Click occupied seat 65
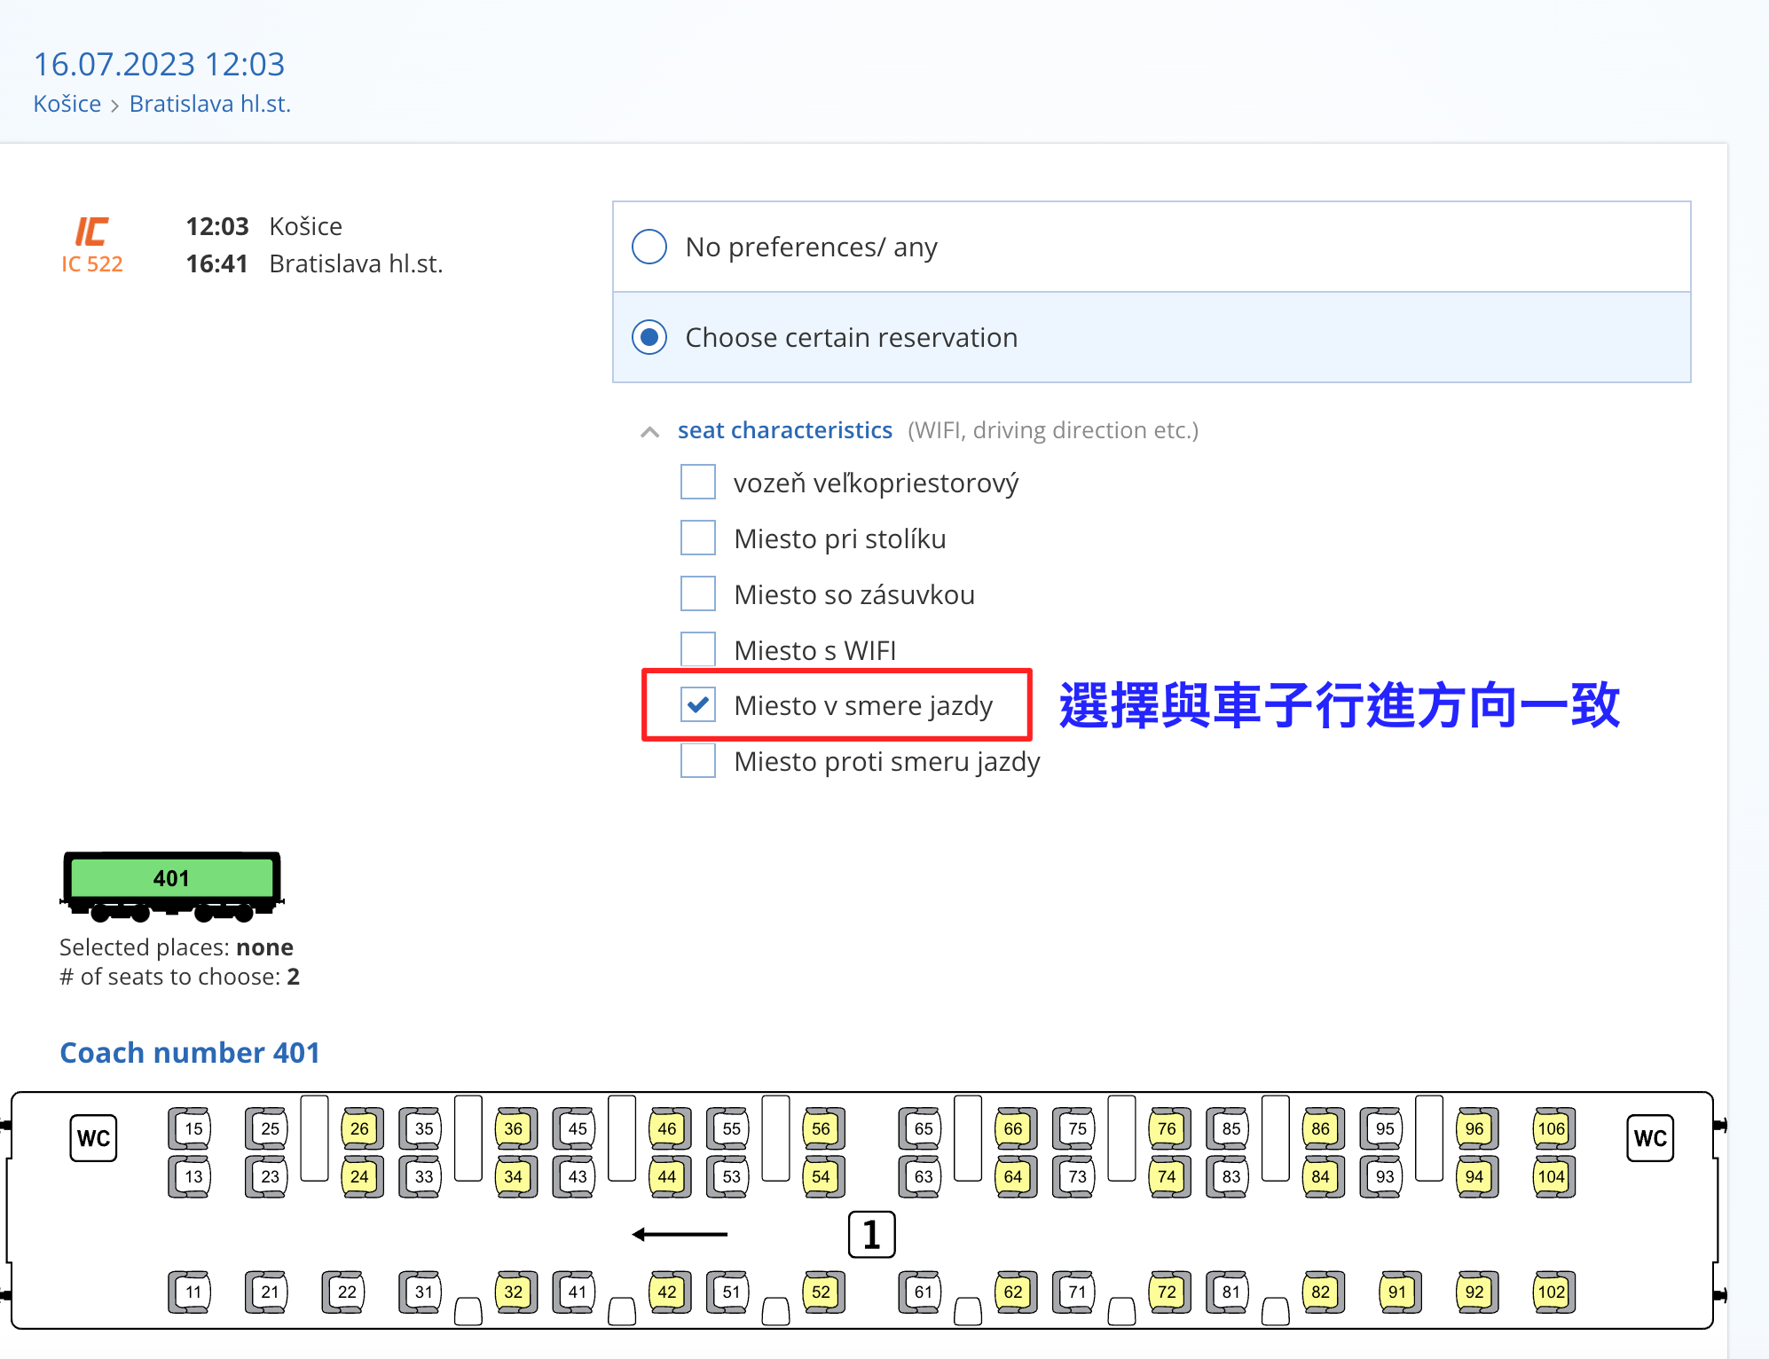Image resolution: width=1769 pixels, height=1359 pixels. coord(920,1128)
